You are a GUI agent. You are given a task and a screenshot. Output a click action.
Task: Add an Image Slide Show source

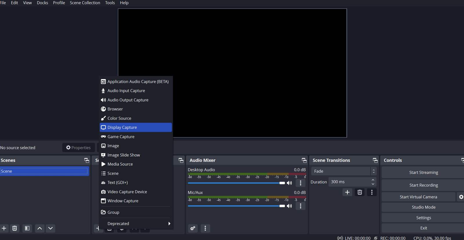click(136, 155)
